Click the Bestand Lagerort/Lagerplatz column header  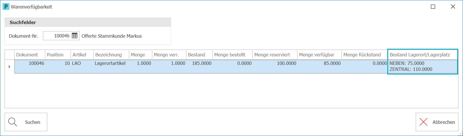[423, 55]
